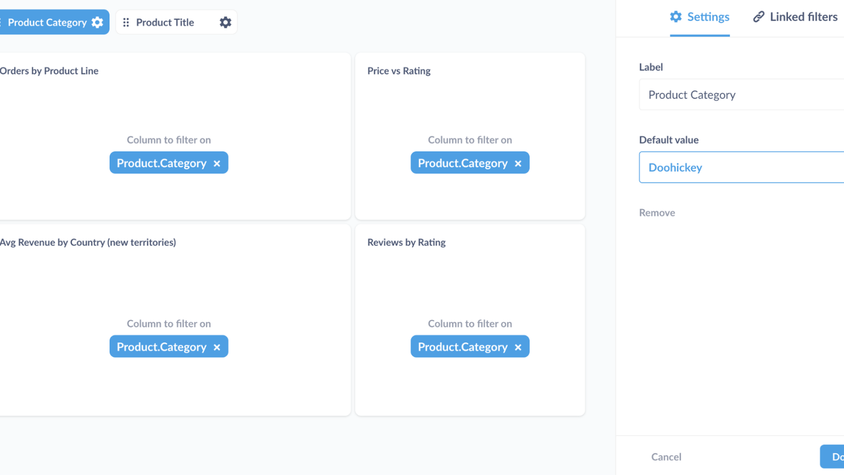Click the chain icon beside Linked filters
Screen dimensions: 844x475
759,16
